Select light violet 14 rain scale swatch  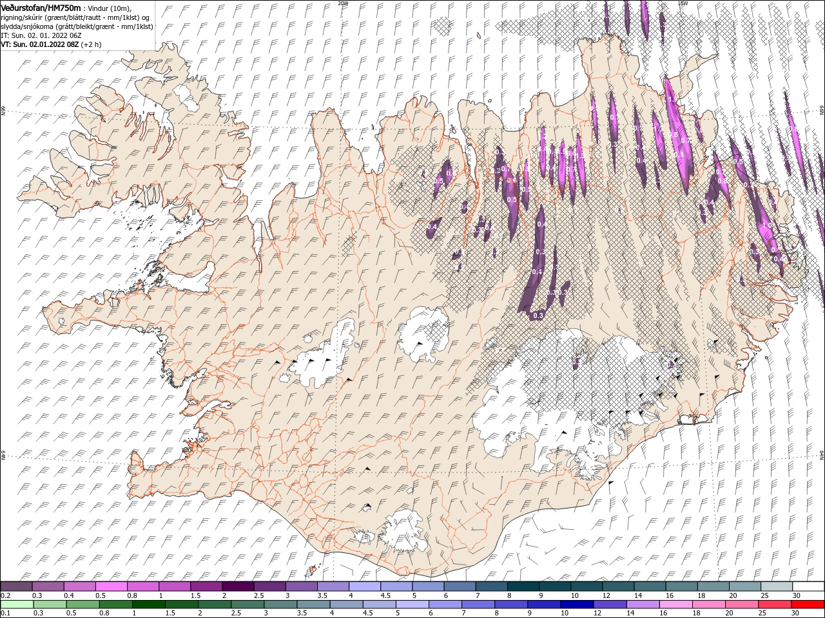point(643,604)
